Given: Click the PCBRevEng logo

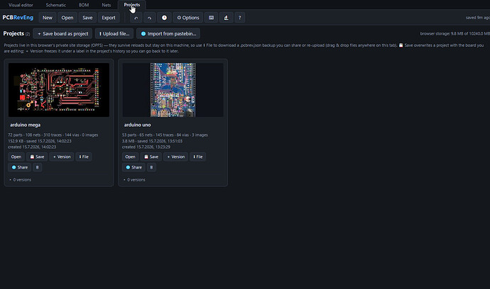Looking at the screenshot, I should pyautogui.click(x=18, y=18).
